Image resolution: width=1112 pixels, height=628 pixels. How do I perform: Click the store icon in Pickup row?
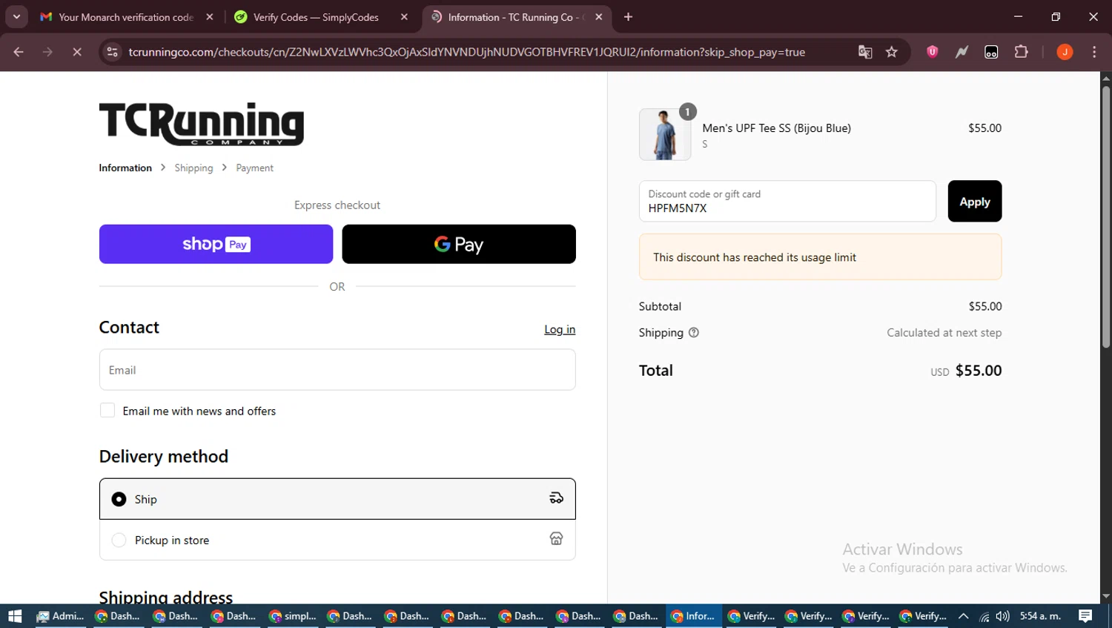tap(556, 539)
